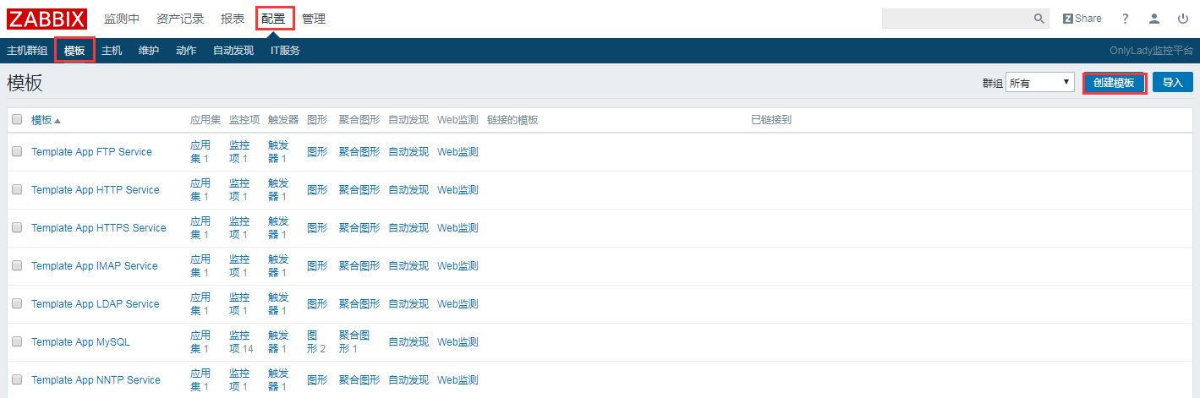The image size is (1200, 398).
Task: Open Template App NNTP Service
Action: point(96,380)
